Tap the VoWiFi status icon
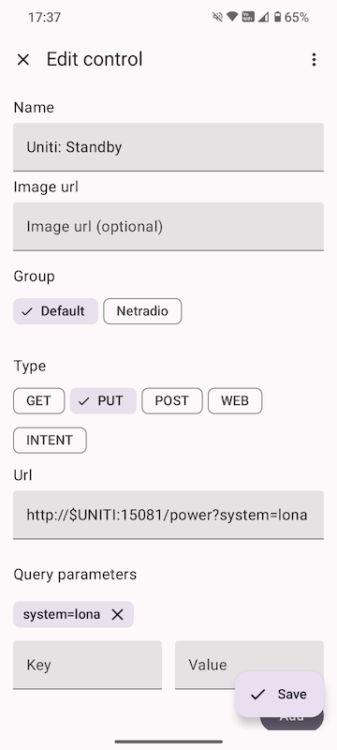Image resolution: width=337 pixels, height=750 pixels. [x=248, y=17]
